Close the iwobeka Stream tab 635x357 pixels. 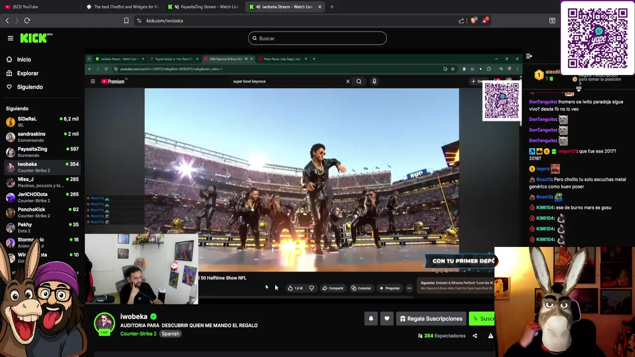click(319, 7)
